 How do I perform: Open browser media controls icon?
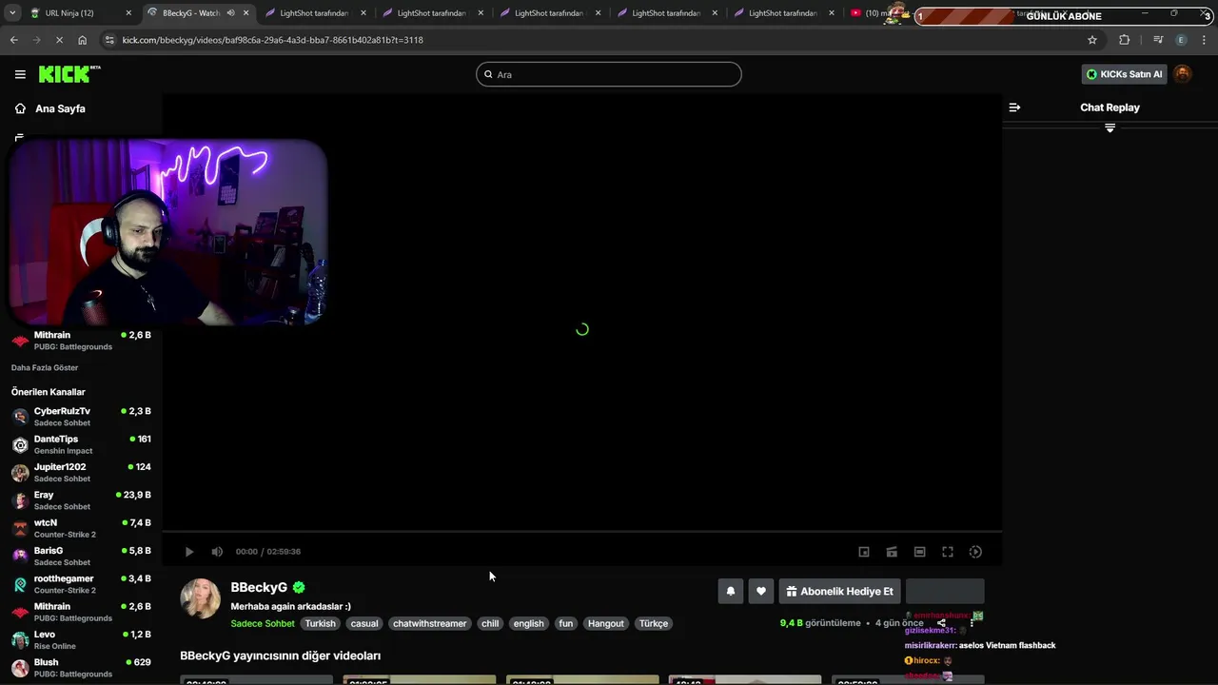click(x=1158, y=40)
